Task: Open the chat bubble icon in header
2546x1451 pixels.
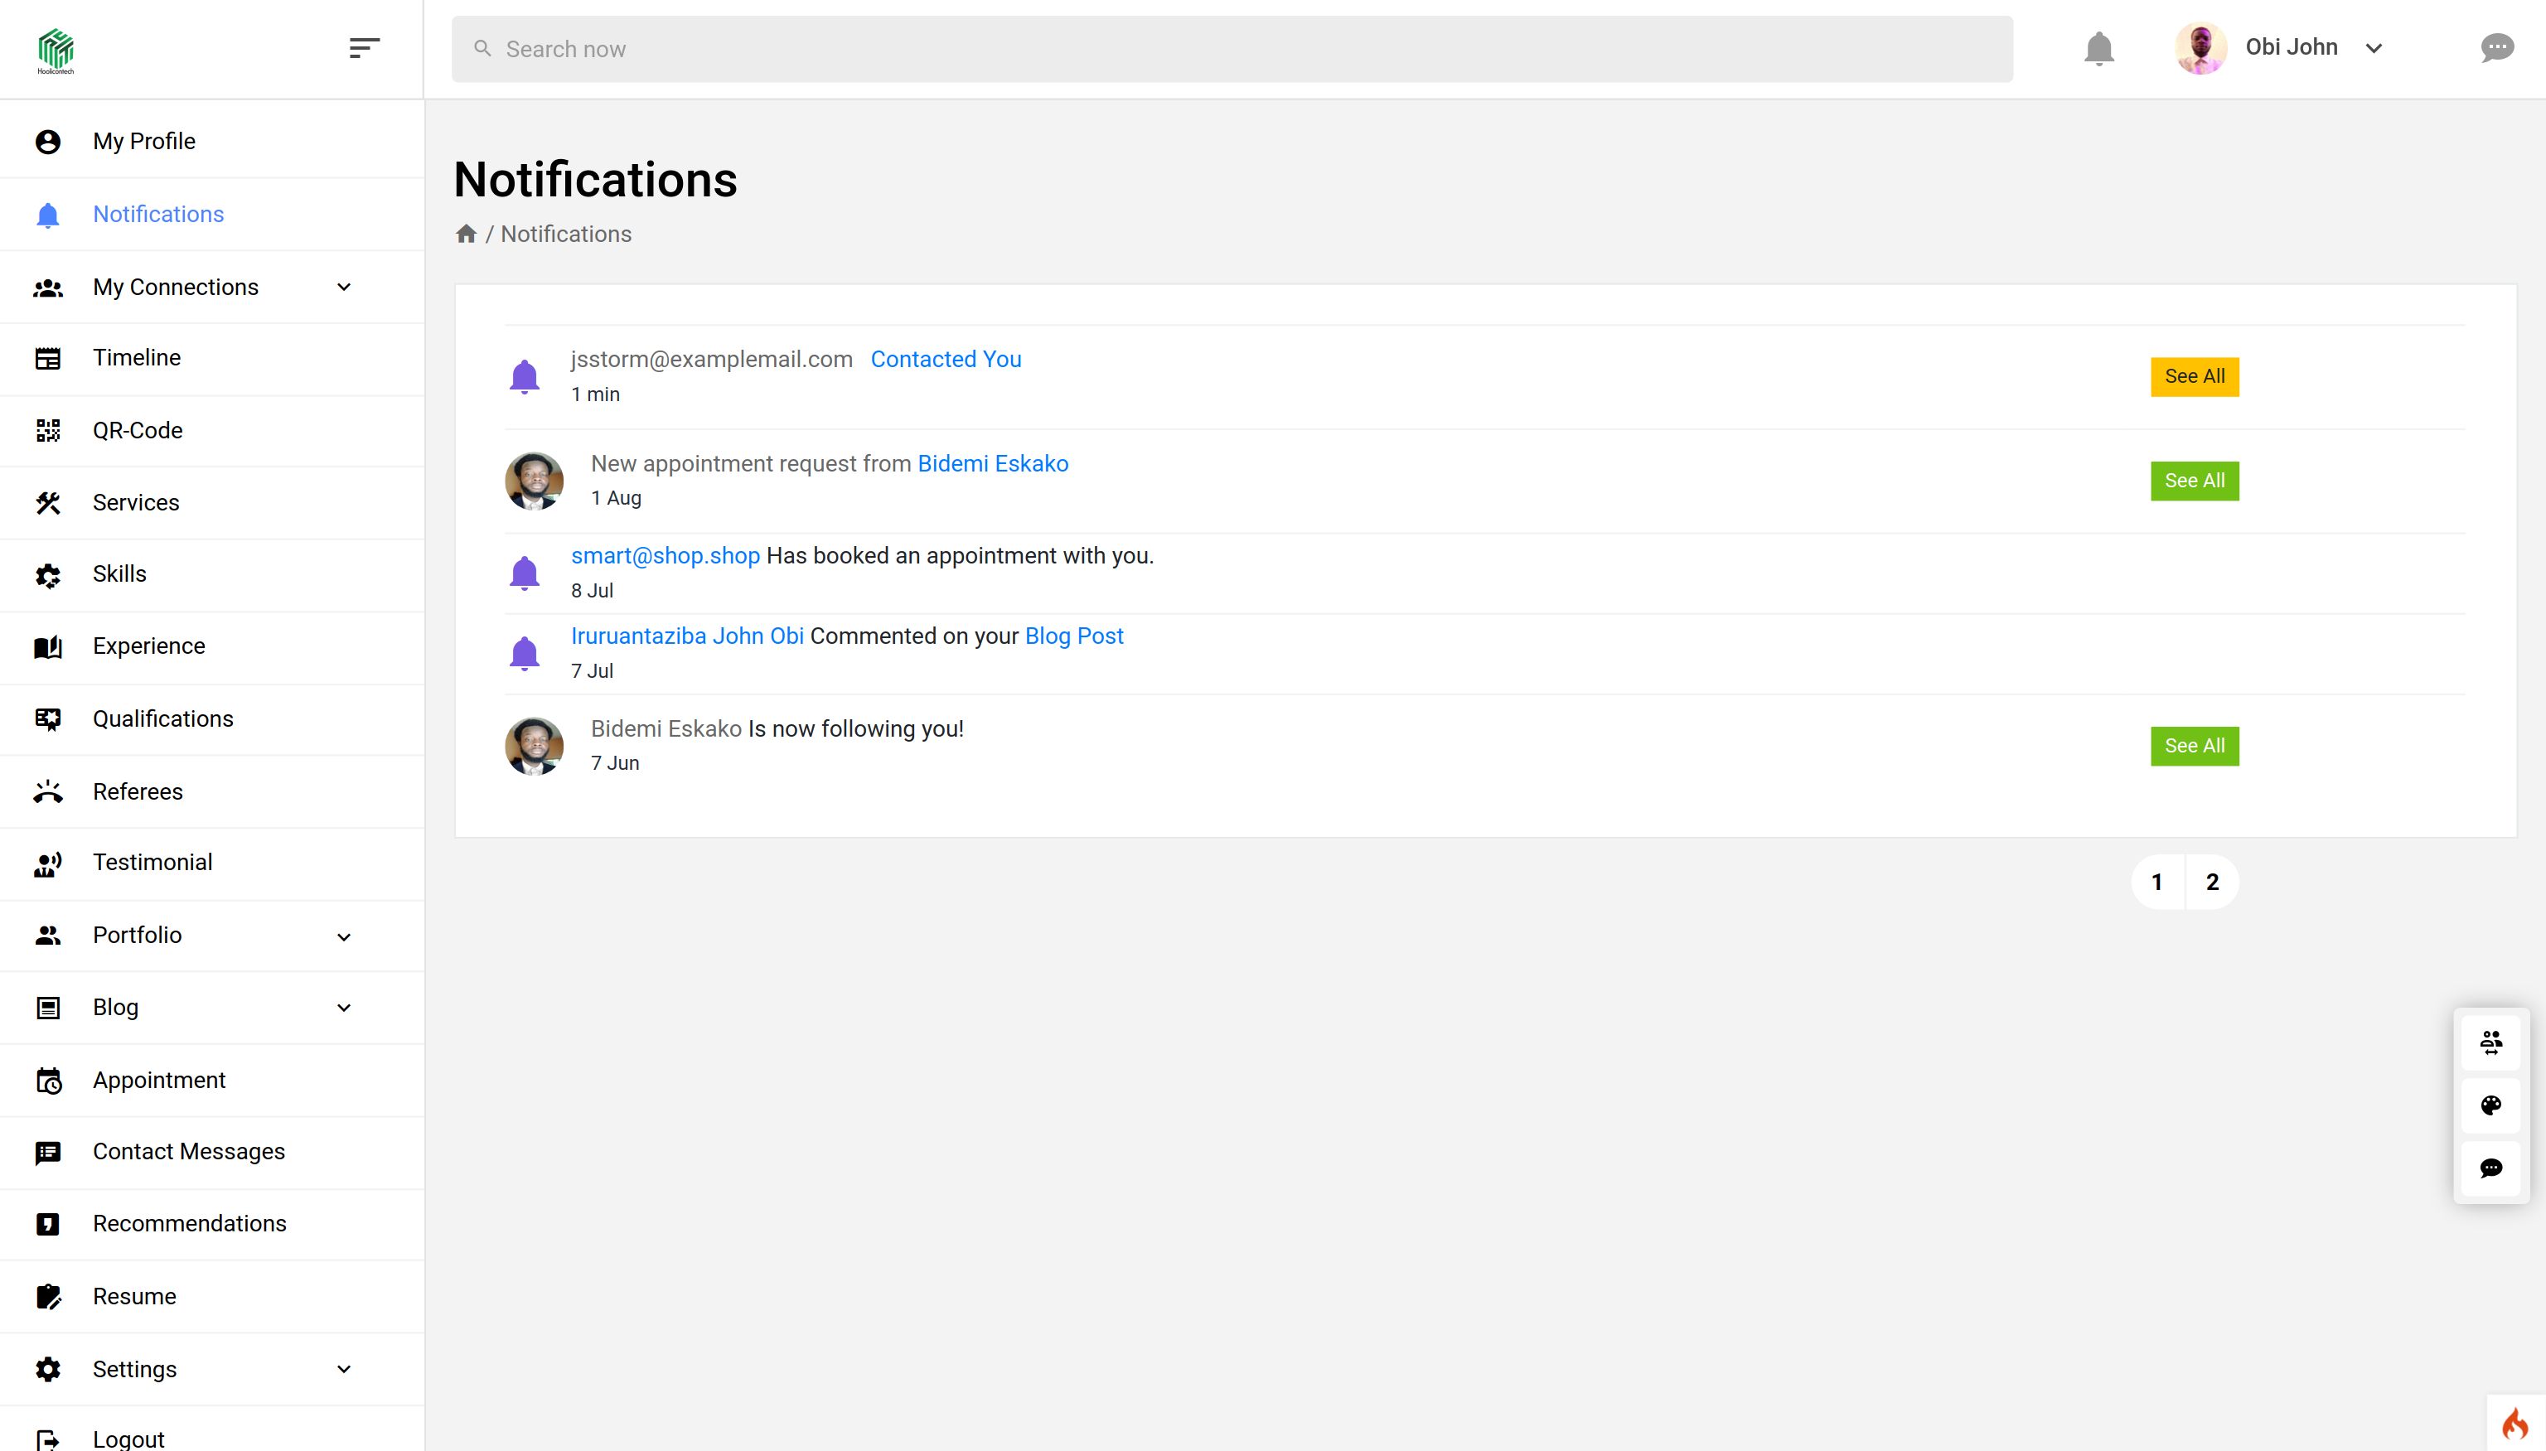Action: pyautogui.click(x=2496, y=48)
